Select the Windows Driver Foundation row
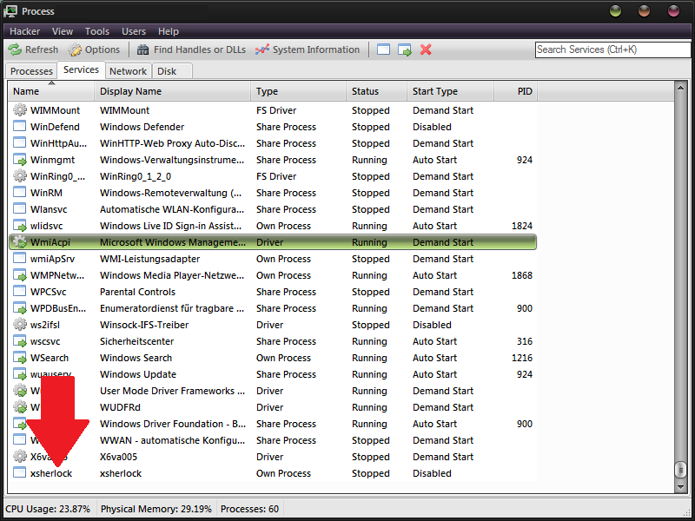Image resolution: width=695 pixels, height=521 pixels. click(273, 424)
